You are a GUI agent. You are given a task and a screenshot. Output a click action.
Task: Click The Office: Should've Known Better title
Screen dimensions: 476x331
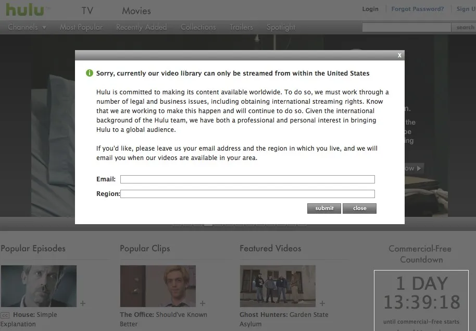pyautogui.click(x=164, y=319)
